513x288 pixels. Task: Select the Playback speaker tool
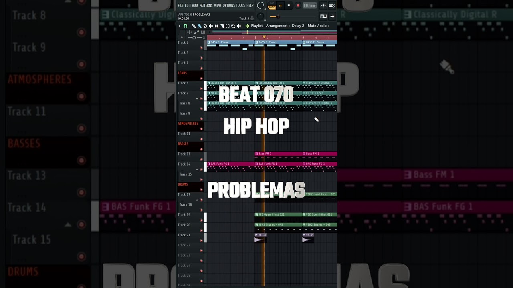(x=239, y=26)
